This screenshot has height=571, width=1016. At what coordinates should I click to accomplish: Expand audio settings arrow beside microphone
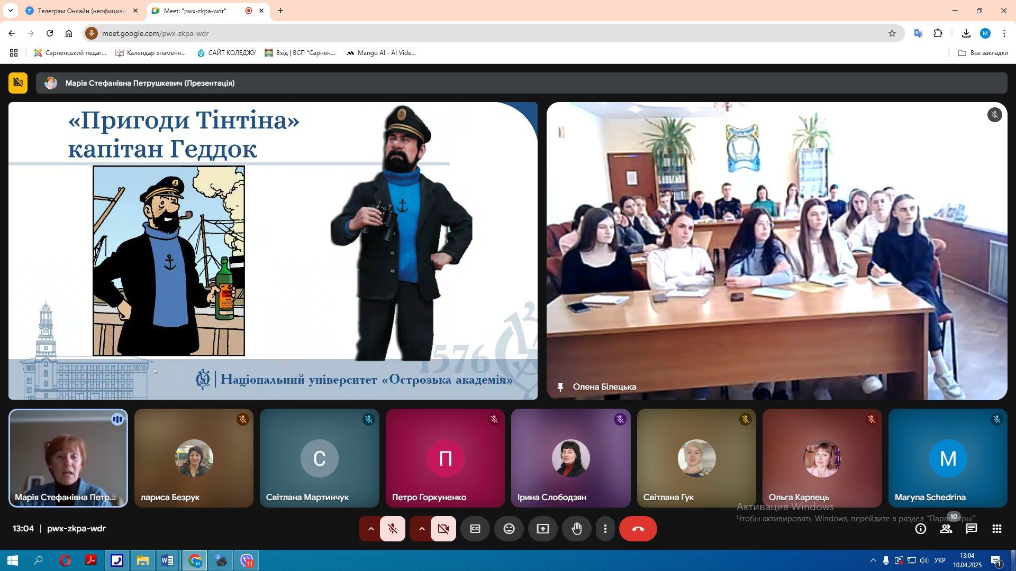tap(371, 529)
